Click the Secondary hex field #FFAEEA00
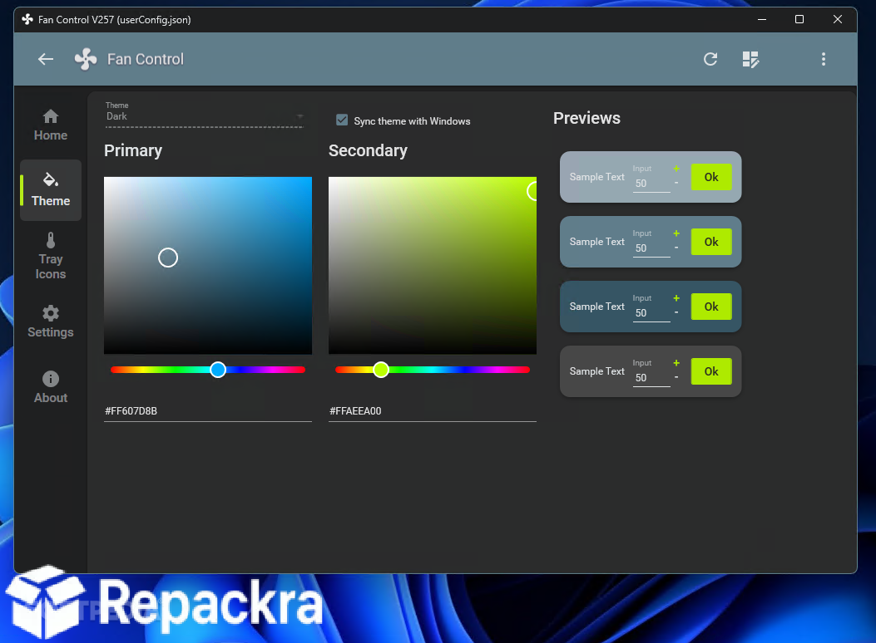 [x=433, y=411]
